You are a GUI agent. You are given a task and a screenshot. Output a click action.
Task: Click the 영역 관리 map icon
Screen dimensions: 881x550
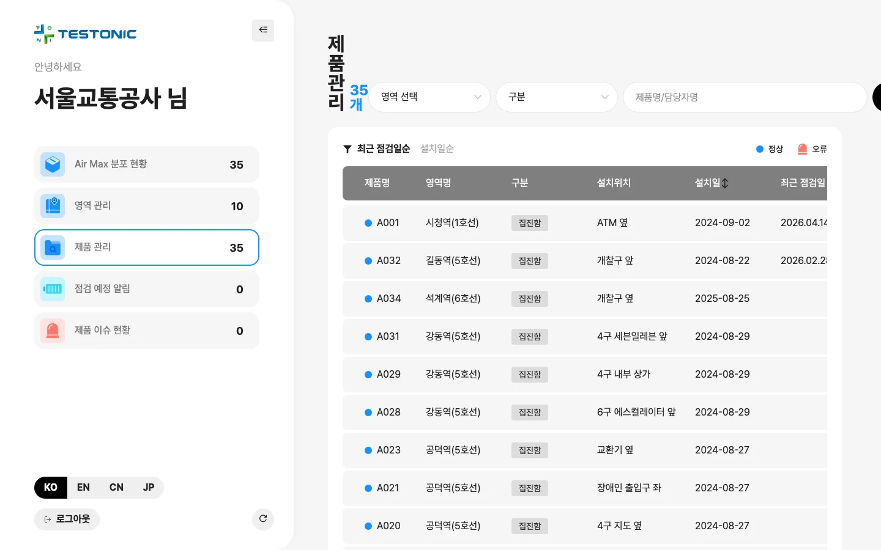(x=53, y=206)
